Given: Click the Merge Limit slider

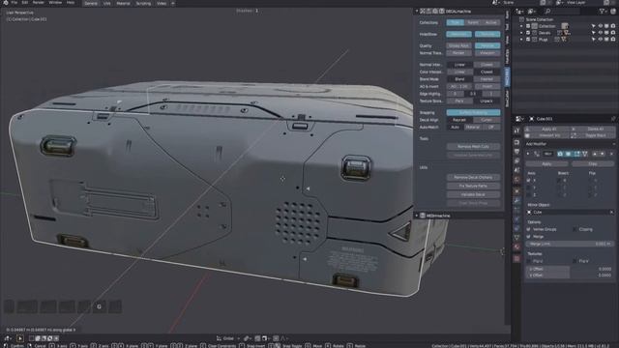Looking at the screenshot, I should click(570, 244).
